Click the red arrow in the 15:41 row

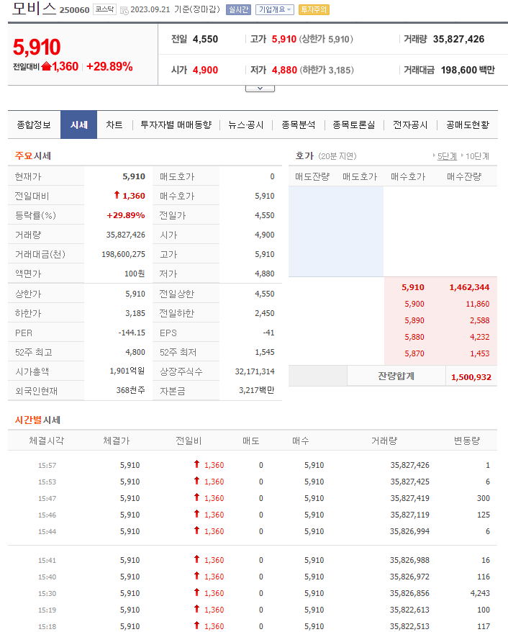tap(196, 559)
